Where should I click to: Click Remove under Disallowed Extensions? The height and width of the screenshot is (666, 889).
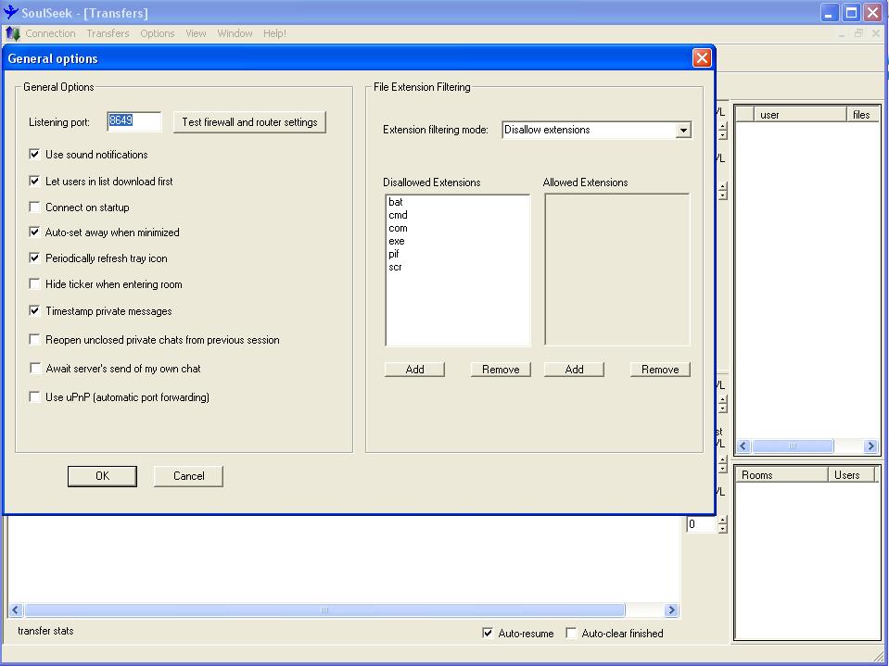point(501,370)
